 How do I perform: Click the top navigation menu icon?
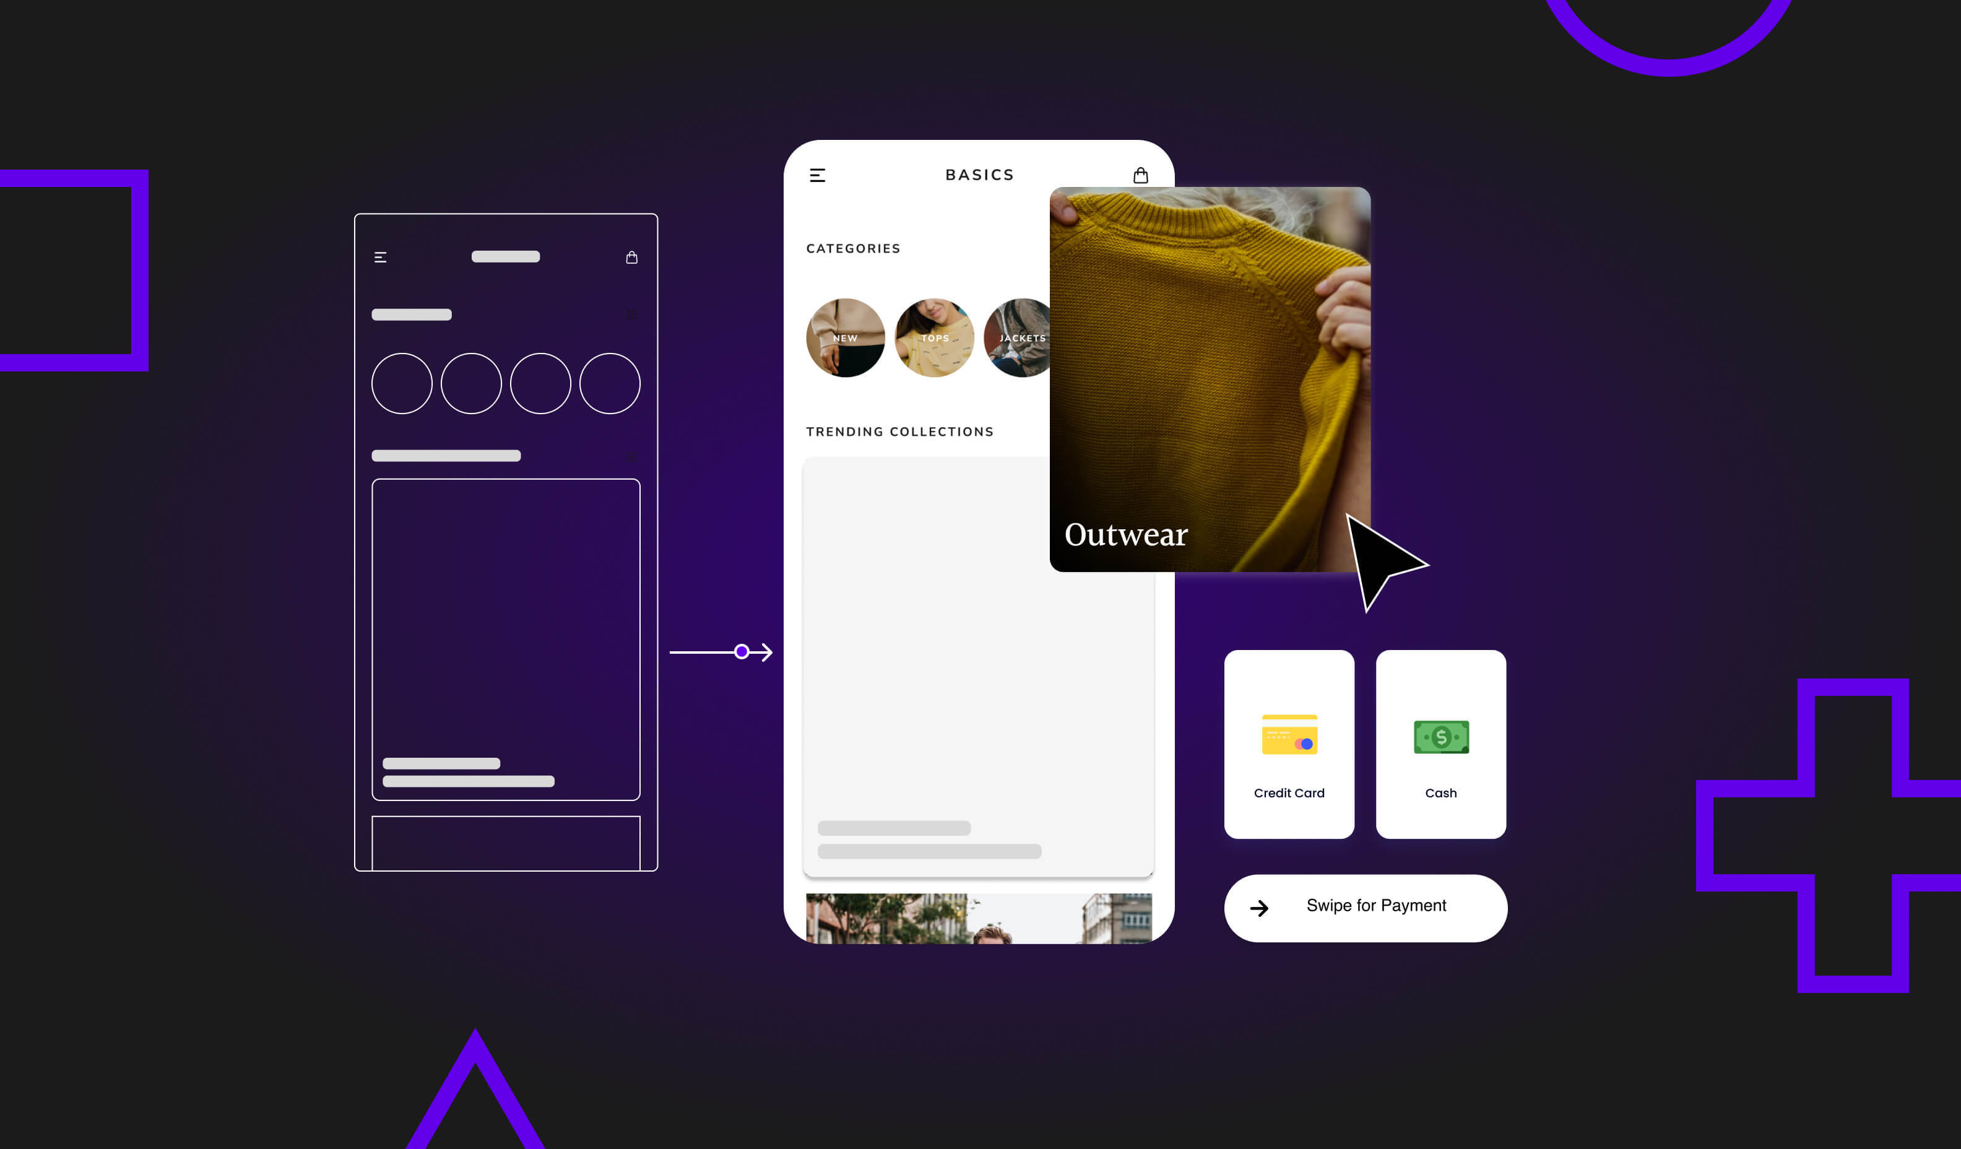pyautogui.click(x=818, y=174)
